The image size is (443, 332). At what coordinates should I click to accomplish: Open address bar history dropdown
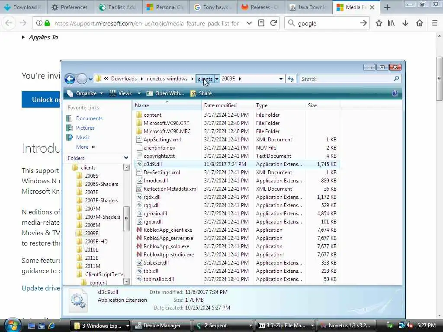click(280, 79)
